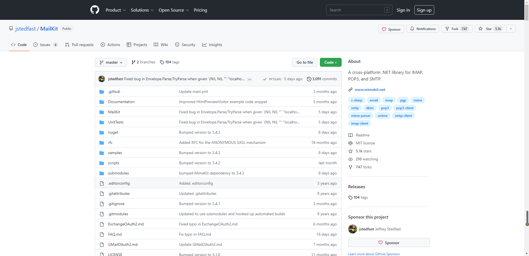Click the top Sponsor button

(x=391, y=29)
